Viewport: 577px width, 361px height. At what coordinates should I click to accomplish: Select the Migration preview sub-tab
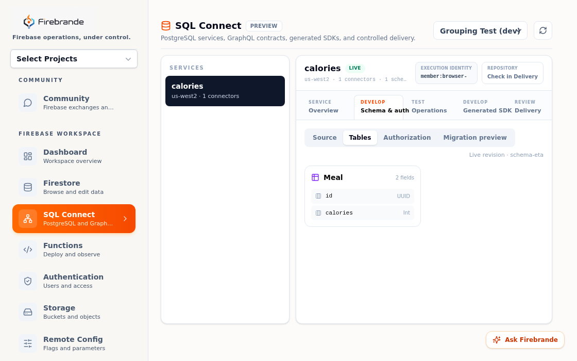[474, 137]
